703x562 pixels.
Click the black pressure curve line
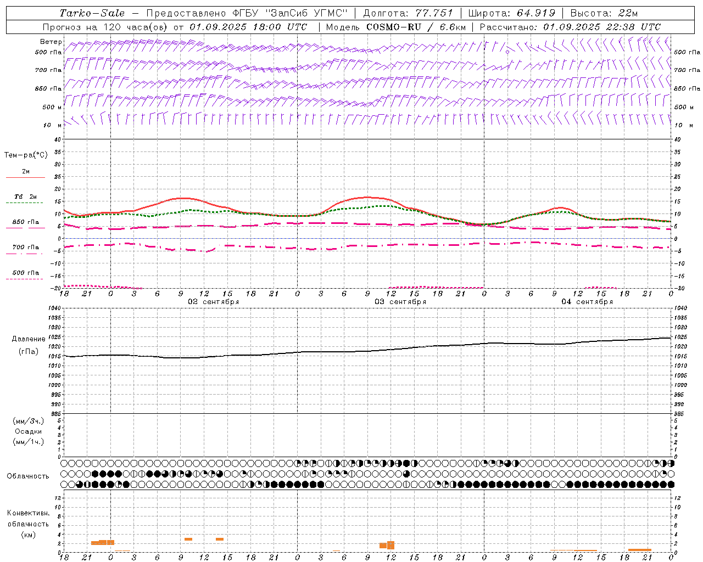[367, 351]
